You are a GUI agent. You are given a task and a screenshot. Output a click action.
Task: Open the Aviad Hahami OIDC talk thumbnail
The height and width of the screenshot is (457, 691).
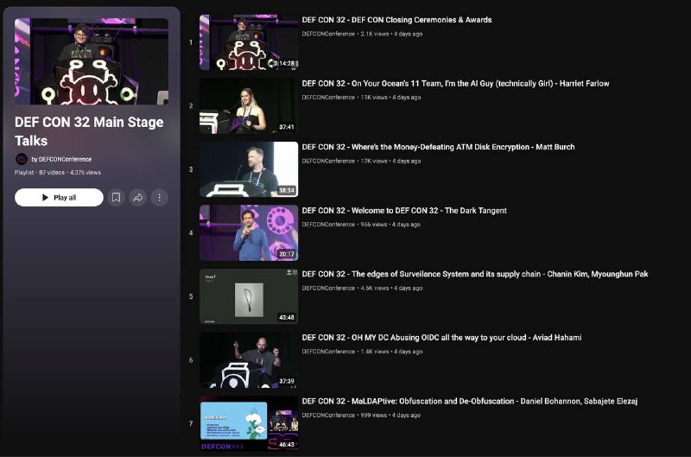point(249,359)
